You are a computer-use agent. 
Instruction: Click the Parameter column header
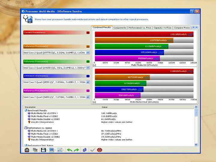(x=62, y=107)
